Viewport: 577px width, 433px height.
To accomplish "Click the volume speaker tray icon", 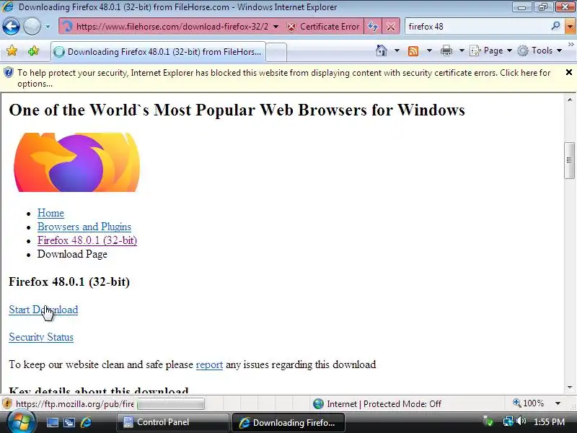I will pos(521,421).
